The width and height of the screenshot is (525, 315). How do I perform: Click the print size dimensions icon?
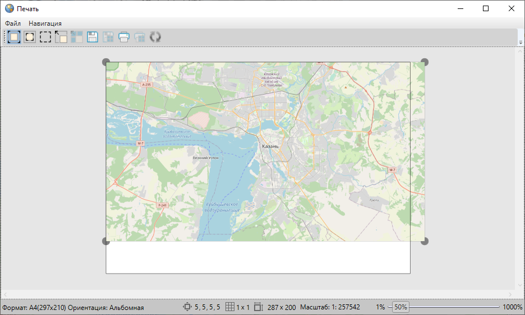(x=258, y=307)
